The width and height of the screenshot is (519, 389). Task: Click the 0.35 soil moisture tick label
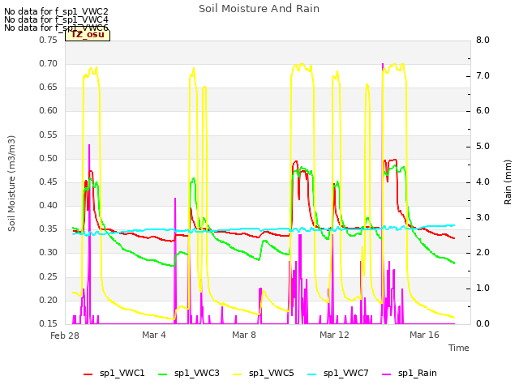49,229
